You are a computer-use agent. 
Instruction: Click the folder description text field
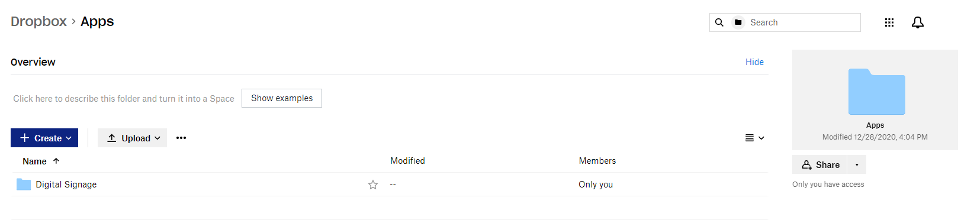point(124,99)
